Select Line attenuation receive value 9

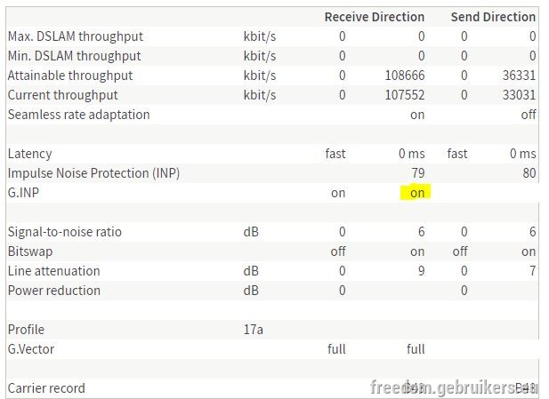421,271
